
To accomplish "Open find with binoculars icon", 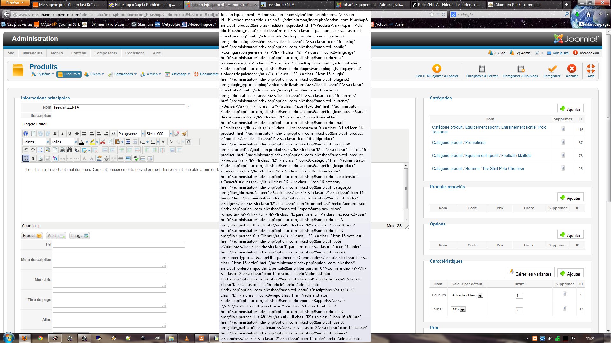I will [70, 150].
